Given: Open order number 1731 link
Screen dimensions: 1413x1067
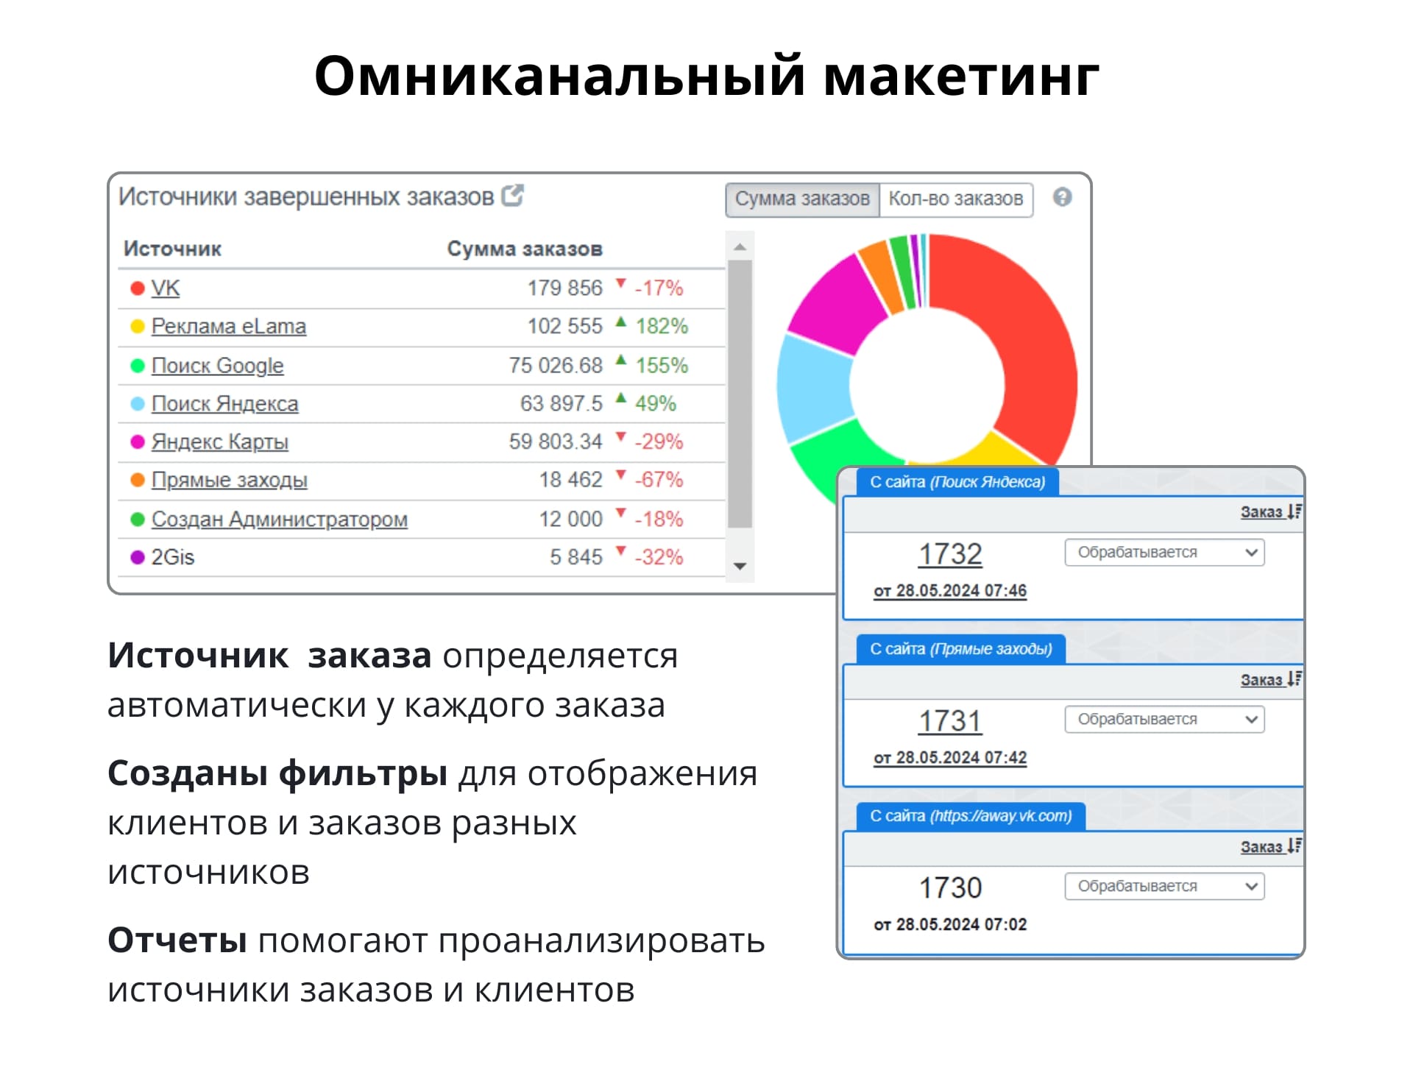Looking at the screenshot, I should tap(950, 721).
